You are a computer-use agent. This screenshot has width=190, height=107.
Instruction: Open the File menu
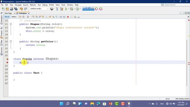click(2, 5)
